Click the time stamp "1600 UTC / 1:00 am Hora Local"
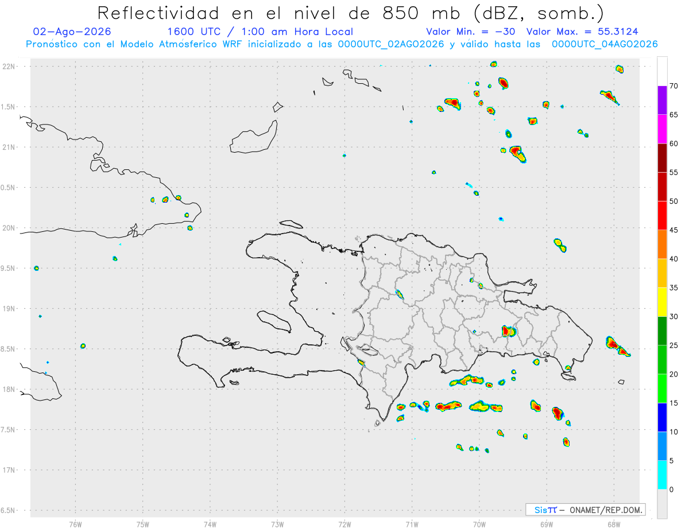 click(260, 32)
